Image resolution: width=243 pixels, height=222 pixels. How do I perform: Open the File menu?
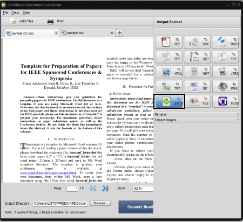[x=5, y=13]
